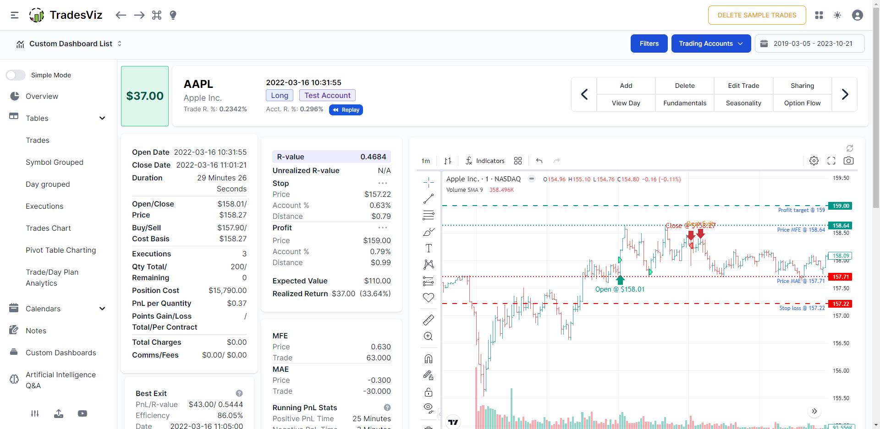This screenshot has height=429, width=880.
Task: Open the Profit options ellipsis menu
Action: [383, 228]
